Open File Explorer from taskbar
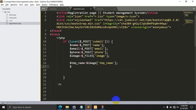Screen dimensions: 196x110 point(67,107)
